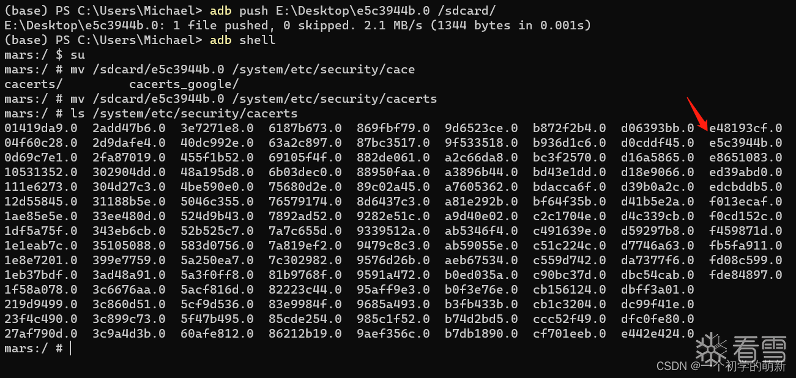This screenshot has width=796, height=378.
Task: Click the adb push command on the first line
Action: (352, 11)
